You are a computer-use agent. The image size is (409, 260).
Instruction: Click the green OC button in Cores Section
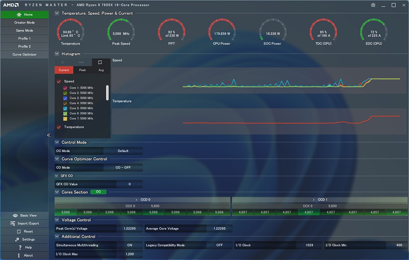tap(98, 192)
